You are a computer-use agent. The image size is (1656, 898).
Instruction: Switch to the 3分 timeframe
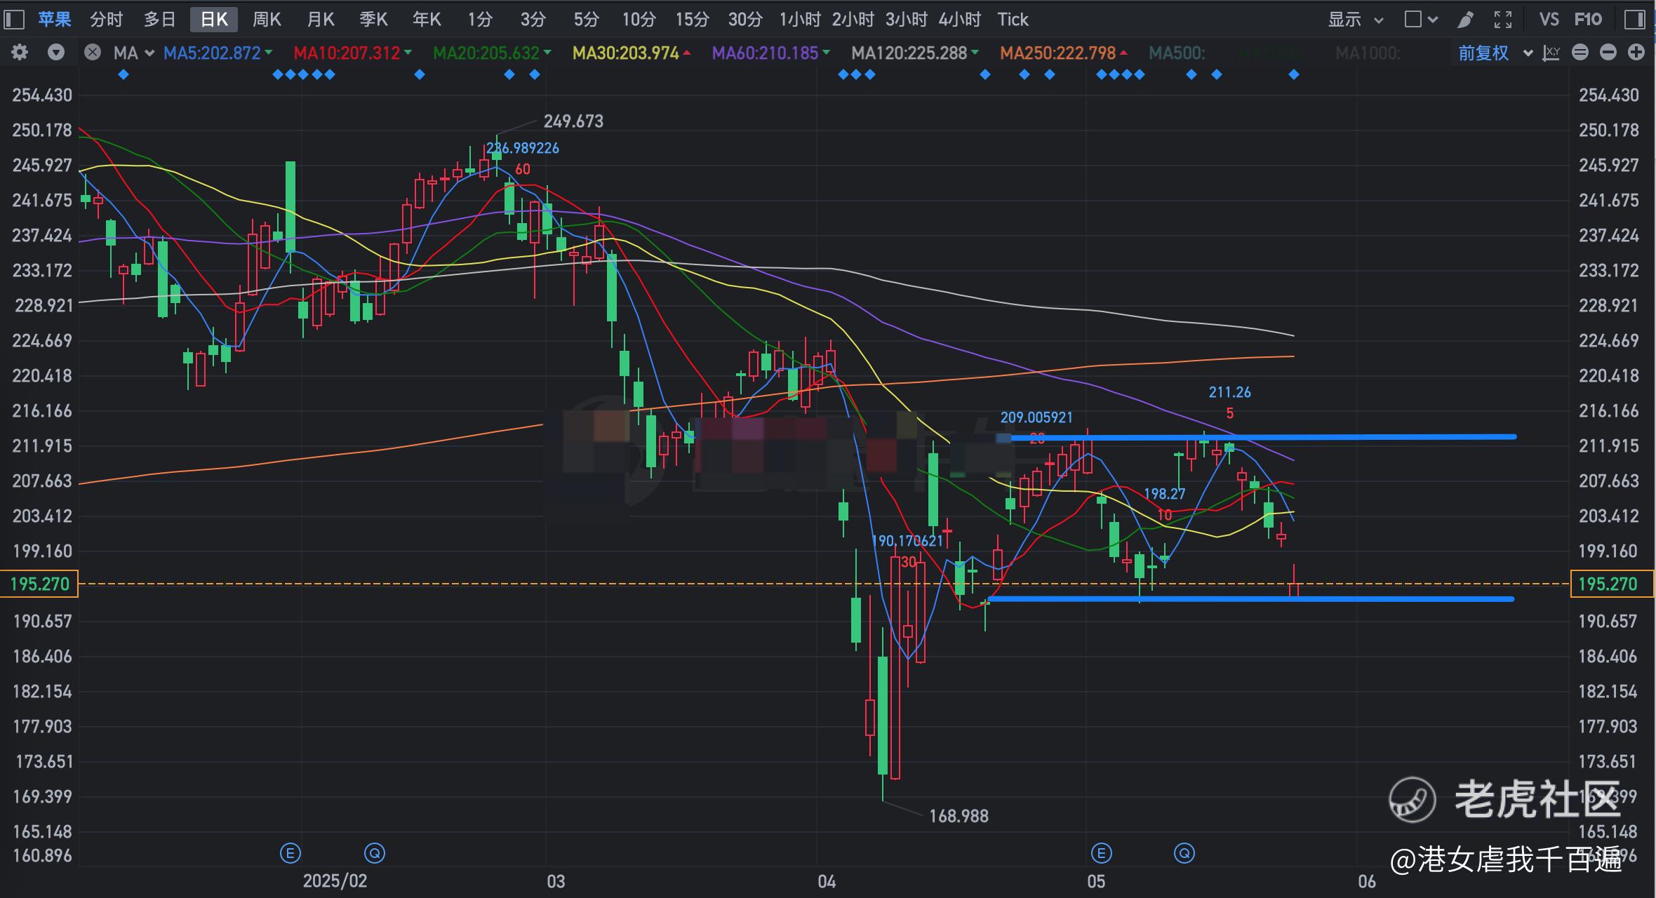(533, 20)
